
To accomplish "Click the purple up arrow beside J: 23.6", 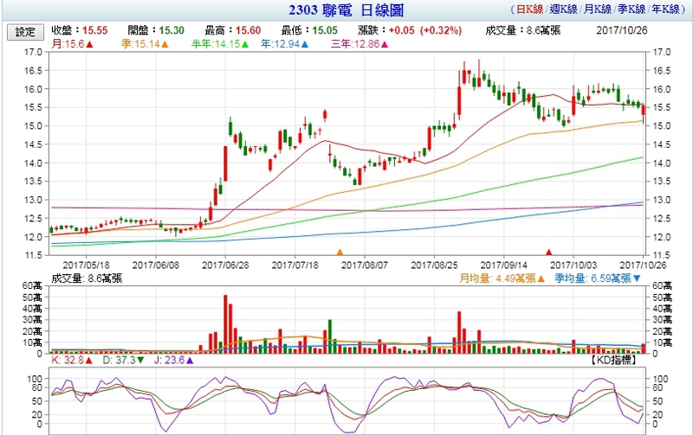I will tap(190, 361).
